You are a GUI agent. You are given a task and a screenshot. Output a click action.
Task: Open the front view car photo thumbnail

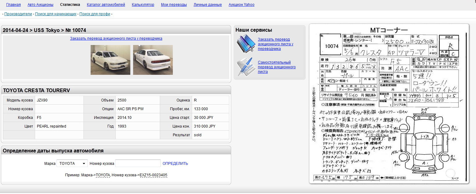110,60
